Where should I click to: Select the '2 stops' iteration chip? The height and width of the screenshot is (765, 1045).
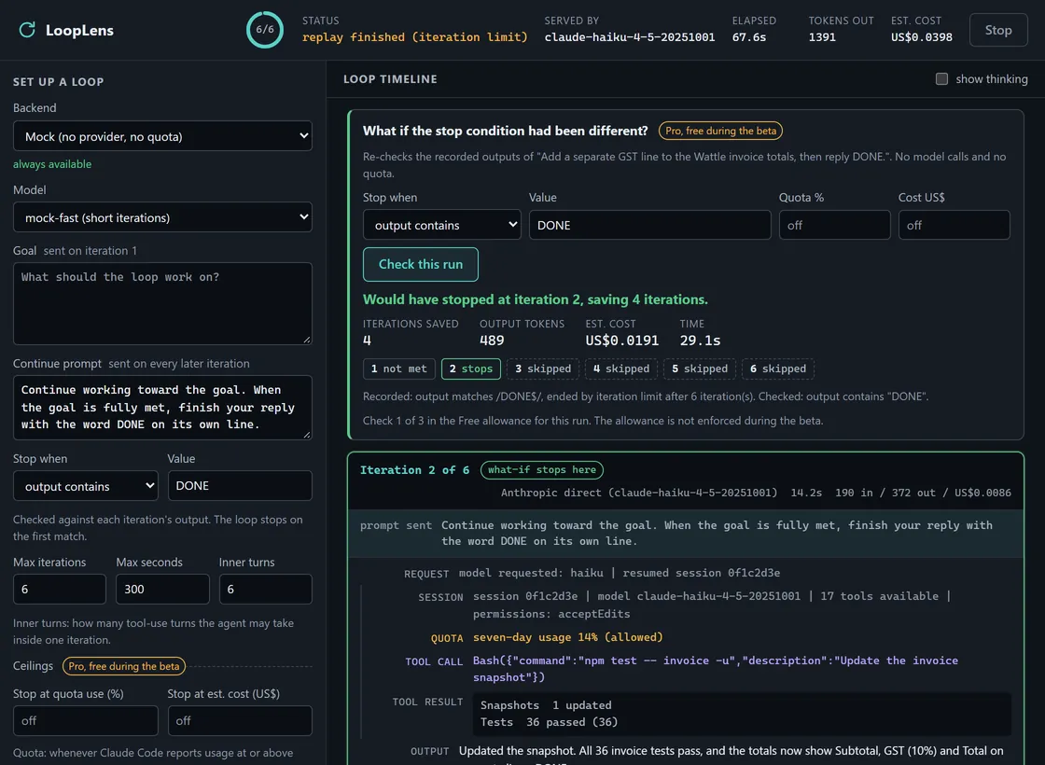[470, 369]
